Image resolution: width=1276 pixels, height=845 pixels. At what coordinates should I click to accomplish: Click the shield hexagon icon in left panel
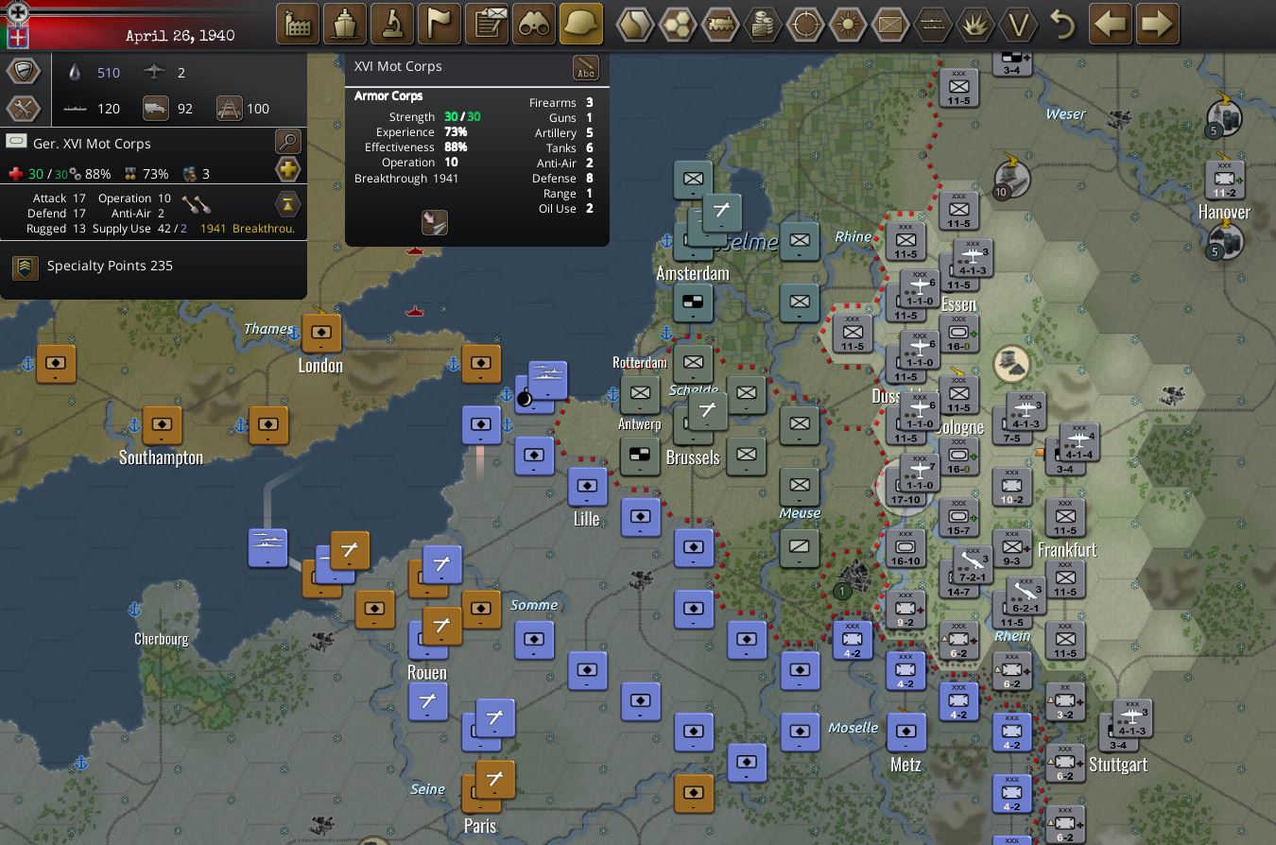coord(24,71)
